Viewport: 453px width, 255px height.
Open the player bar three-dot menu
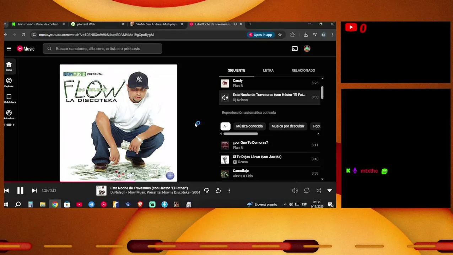(229, 191)
